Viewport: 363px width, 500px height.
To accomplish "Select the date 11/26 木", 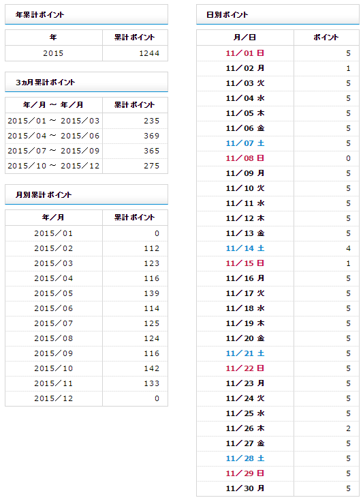I will click(x=245, y=428).
